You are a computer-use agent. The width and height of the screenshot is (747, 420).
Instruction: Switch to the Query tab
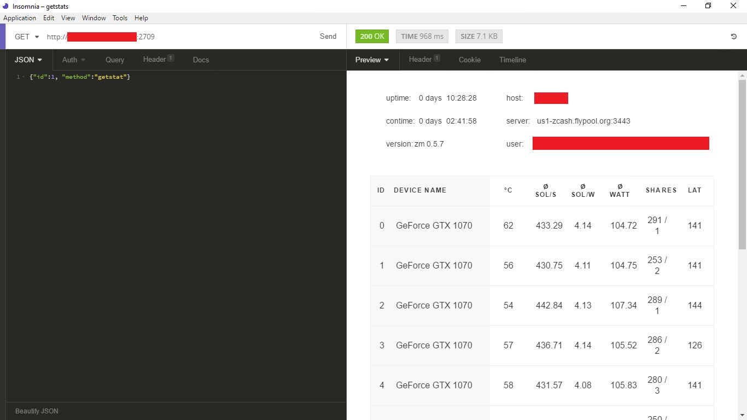(115, 60)
